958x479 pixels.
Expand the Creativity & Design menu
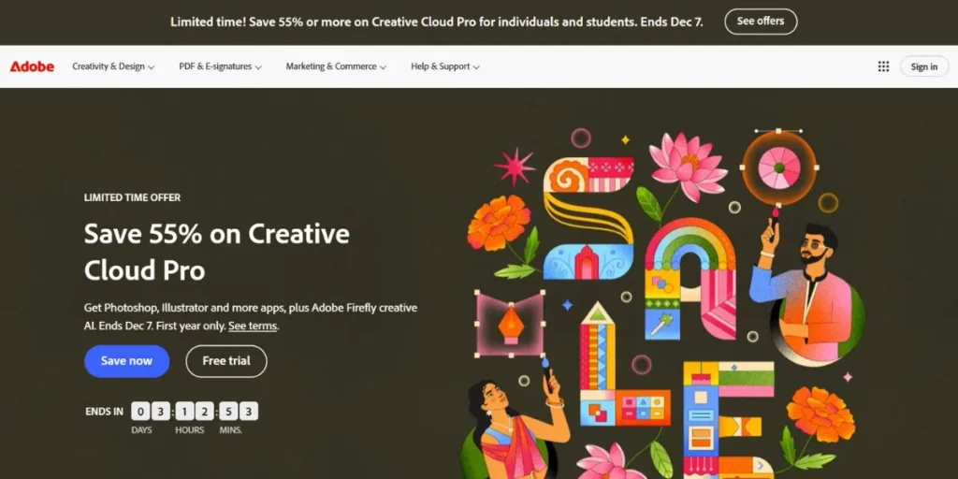[x=113, y=66]
